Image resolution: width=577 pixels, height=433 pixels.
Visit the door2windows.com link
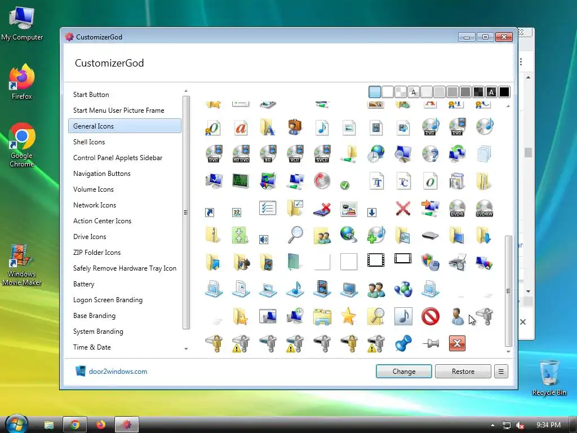point(118,371)
